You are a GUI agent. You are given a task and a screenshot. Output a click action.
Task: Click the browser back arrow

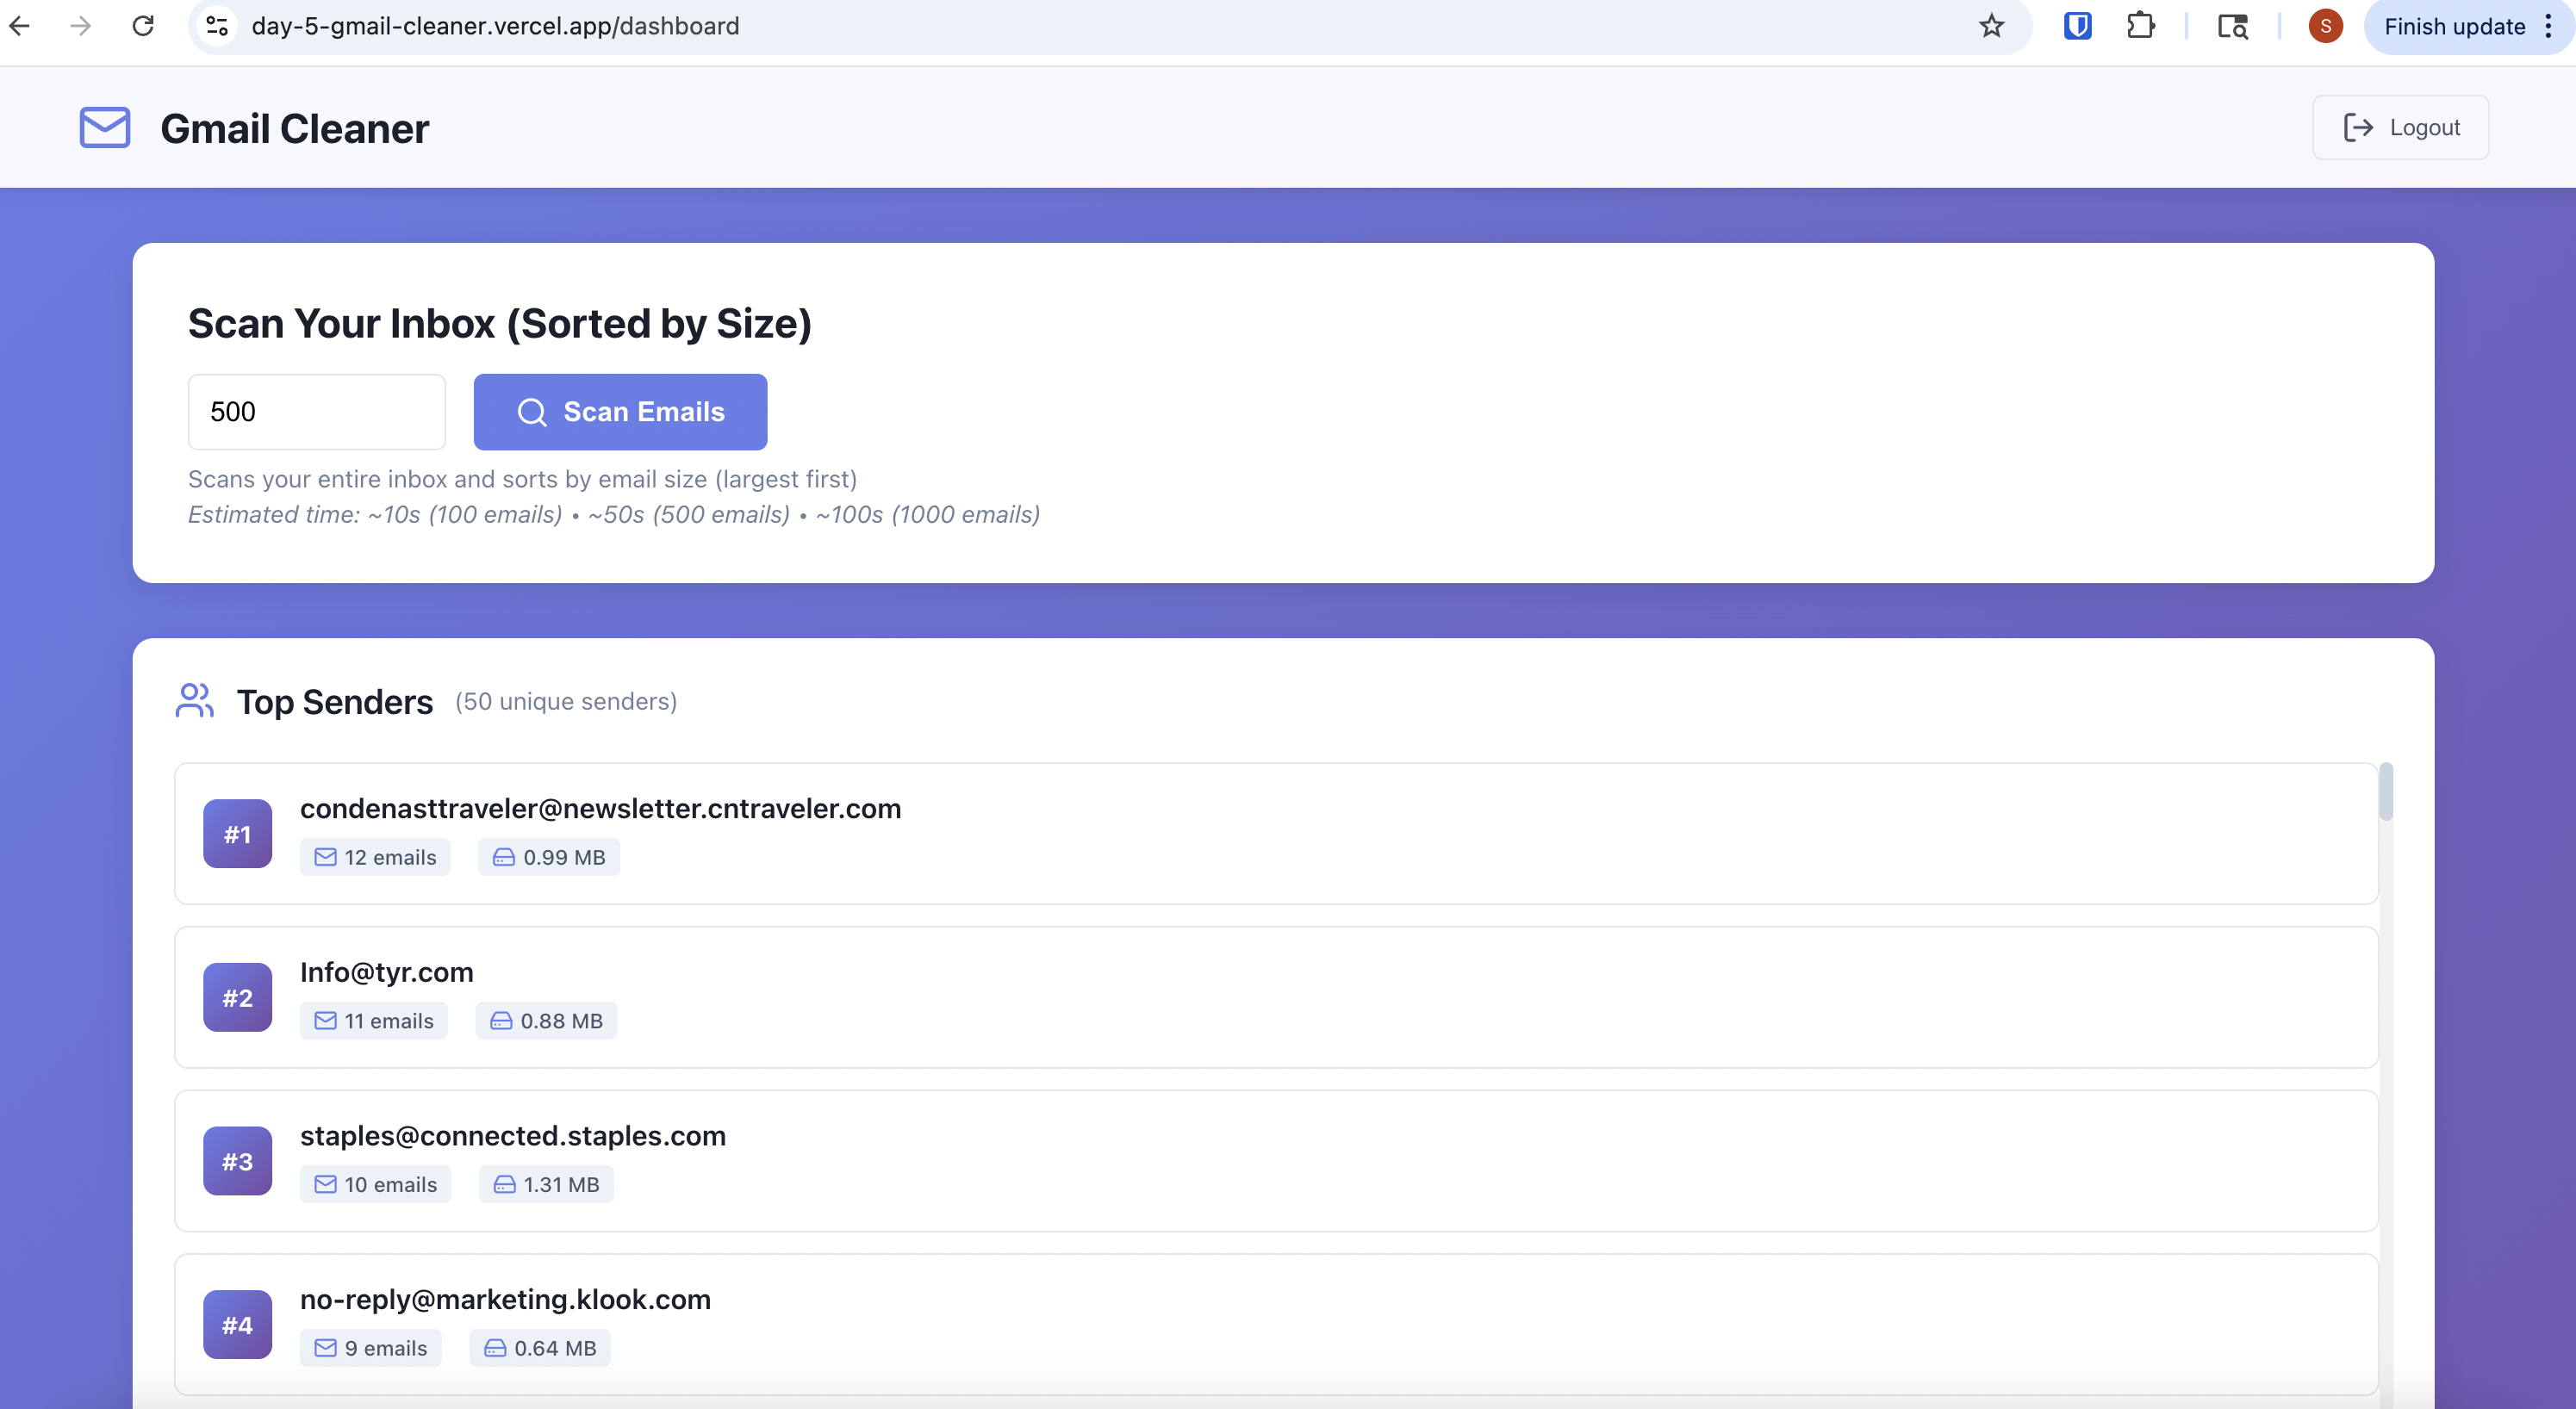coord(21,26)
